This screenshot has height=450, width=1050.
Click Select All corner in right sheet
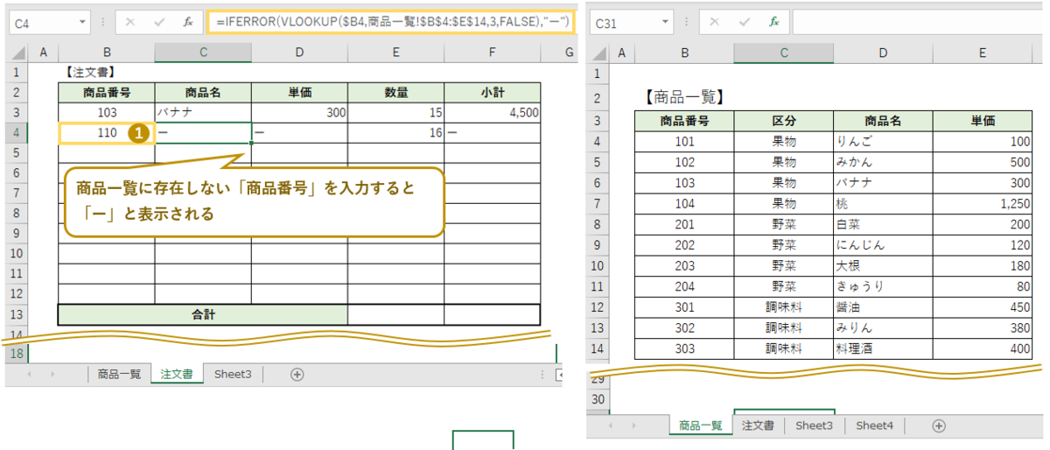pos(598,53)
